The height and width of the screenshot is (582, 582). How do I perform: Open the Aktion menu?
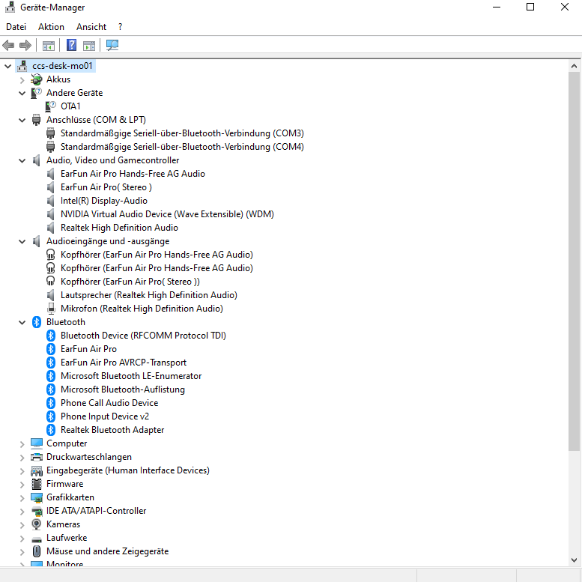coord(51,27)
